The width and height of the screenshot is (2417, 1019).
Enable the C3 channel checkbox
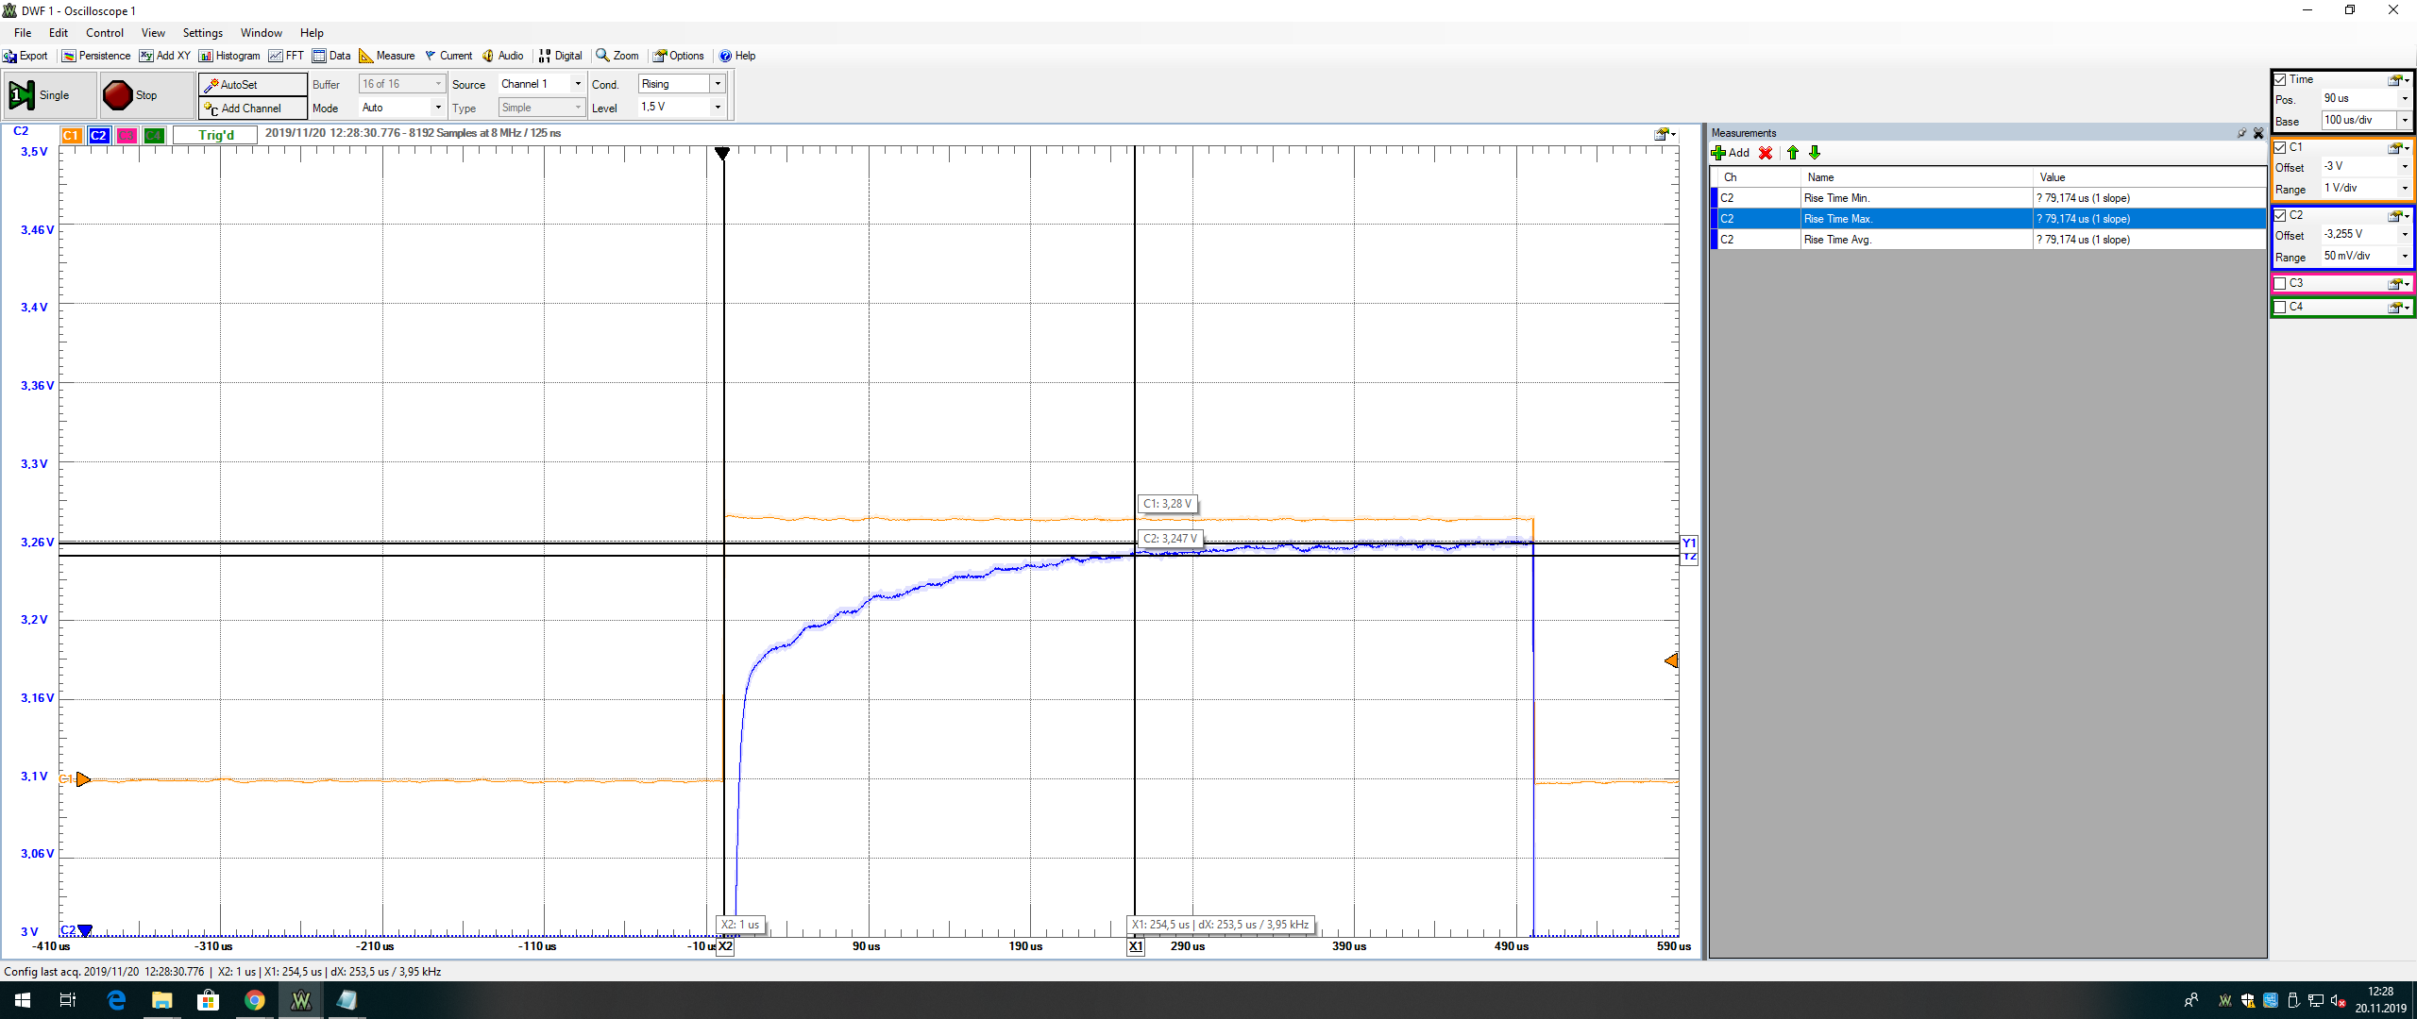tap(2280, 283)
